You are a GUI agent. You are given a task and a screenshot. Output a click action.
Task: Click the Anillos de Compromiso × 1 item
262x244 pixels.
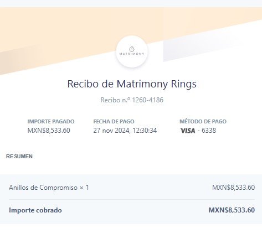pyautogui.click(x=49, y=188)
